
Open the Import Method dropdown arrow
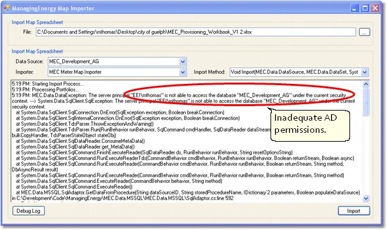click(x=365, y=72)
